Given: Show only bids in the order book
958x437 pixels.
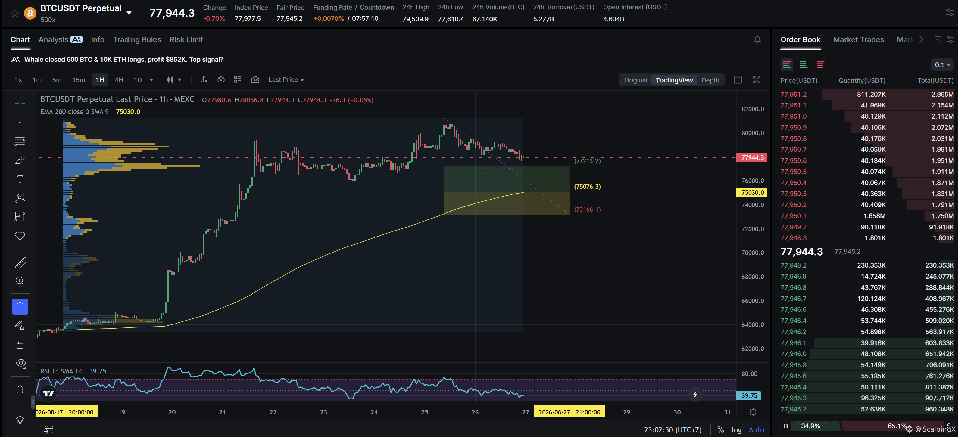Looking at the screenshot, I should 803,65.
